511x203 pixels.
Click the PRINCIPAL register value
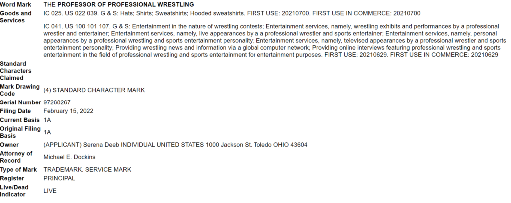click(x=59, y=178)
